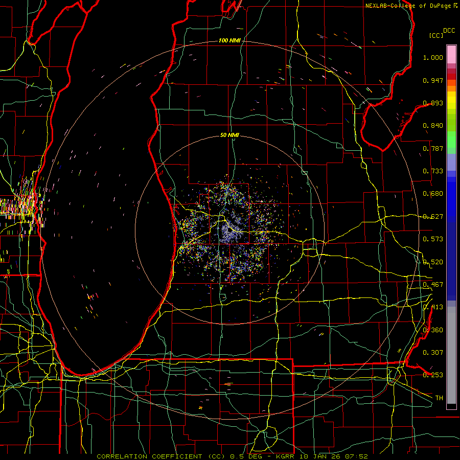Click the 0.413 color scale value

[x=433, y=307]
